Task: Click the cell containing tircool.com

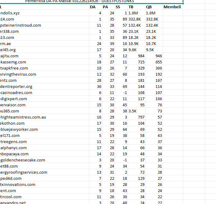Action: point(44,197)
